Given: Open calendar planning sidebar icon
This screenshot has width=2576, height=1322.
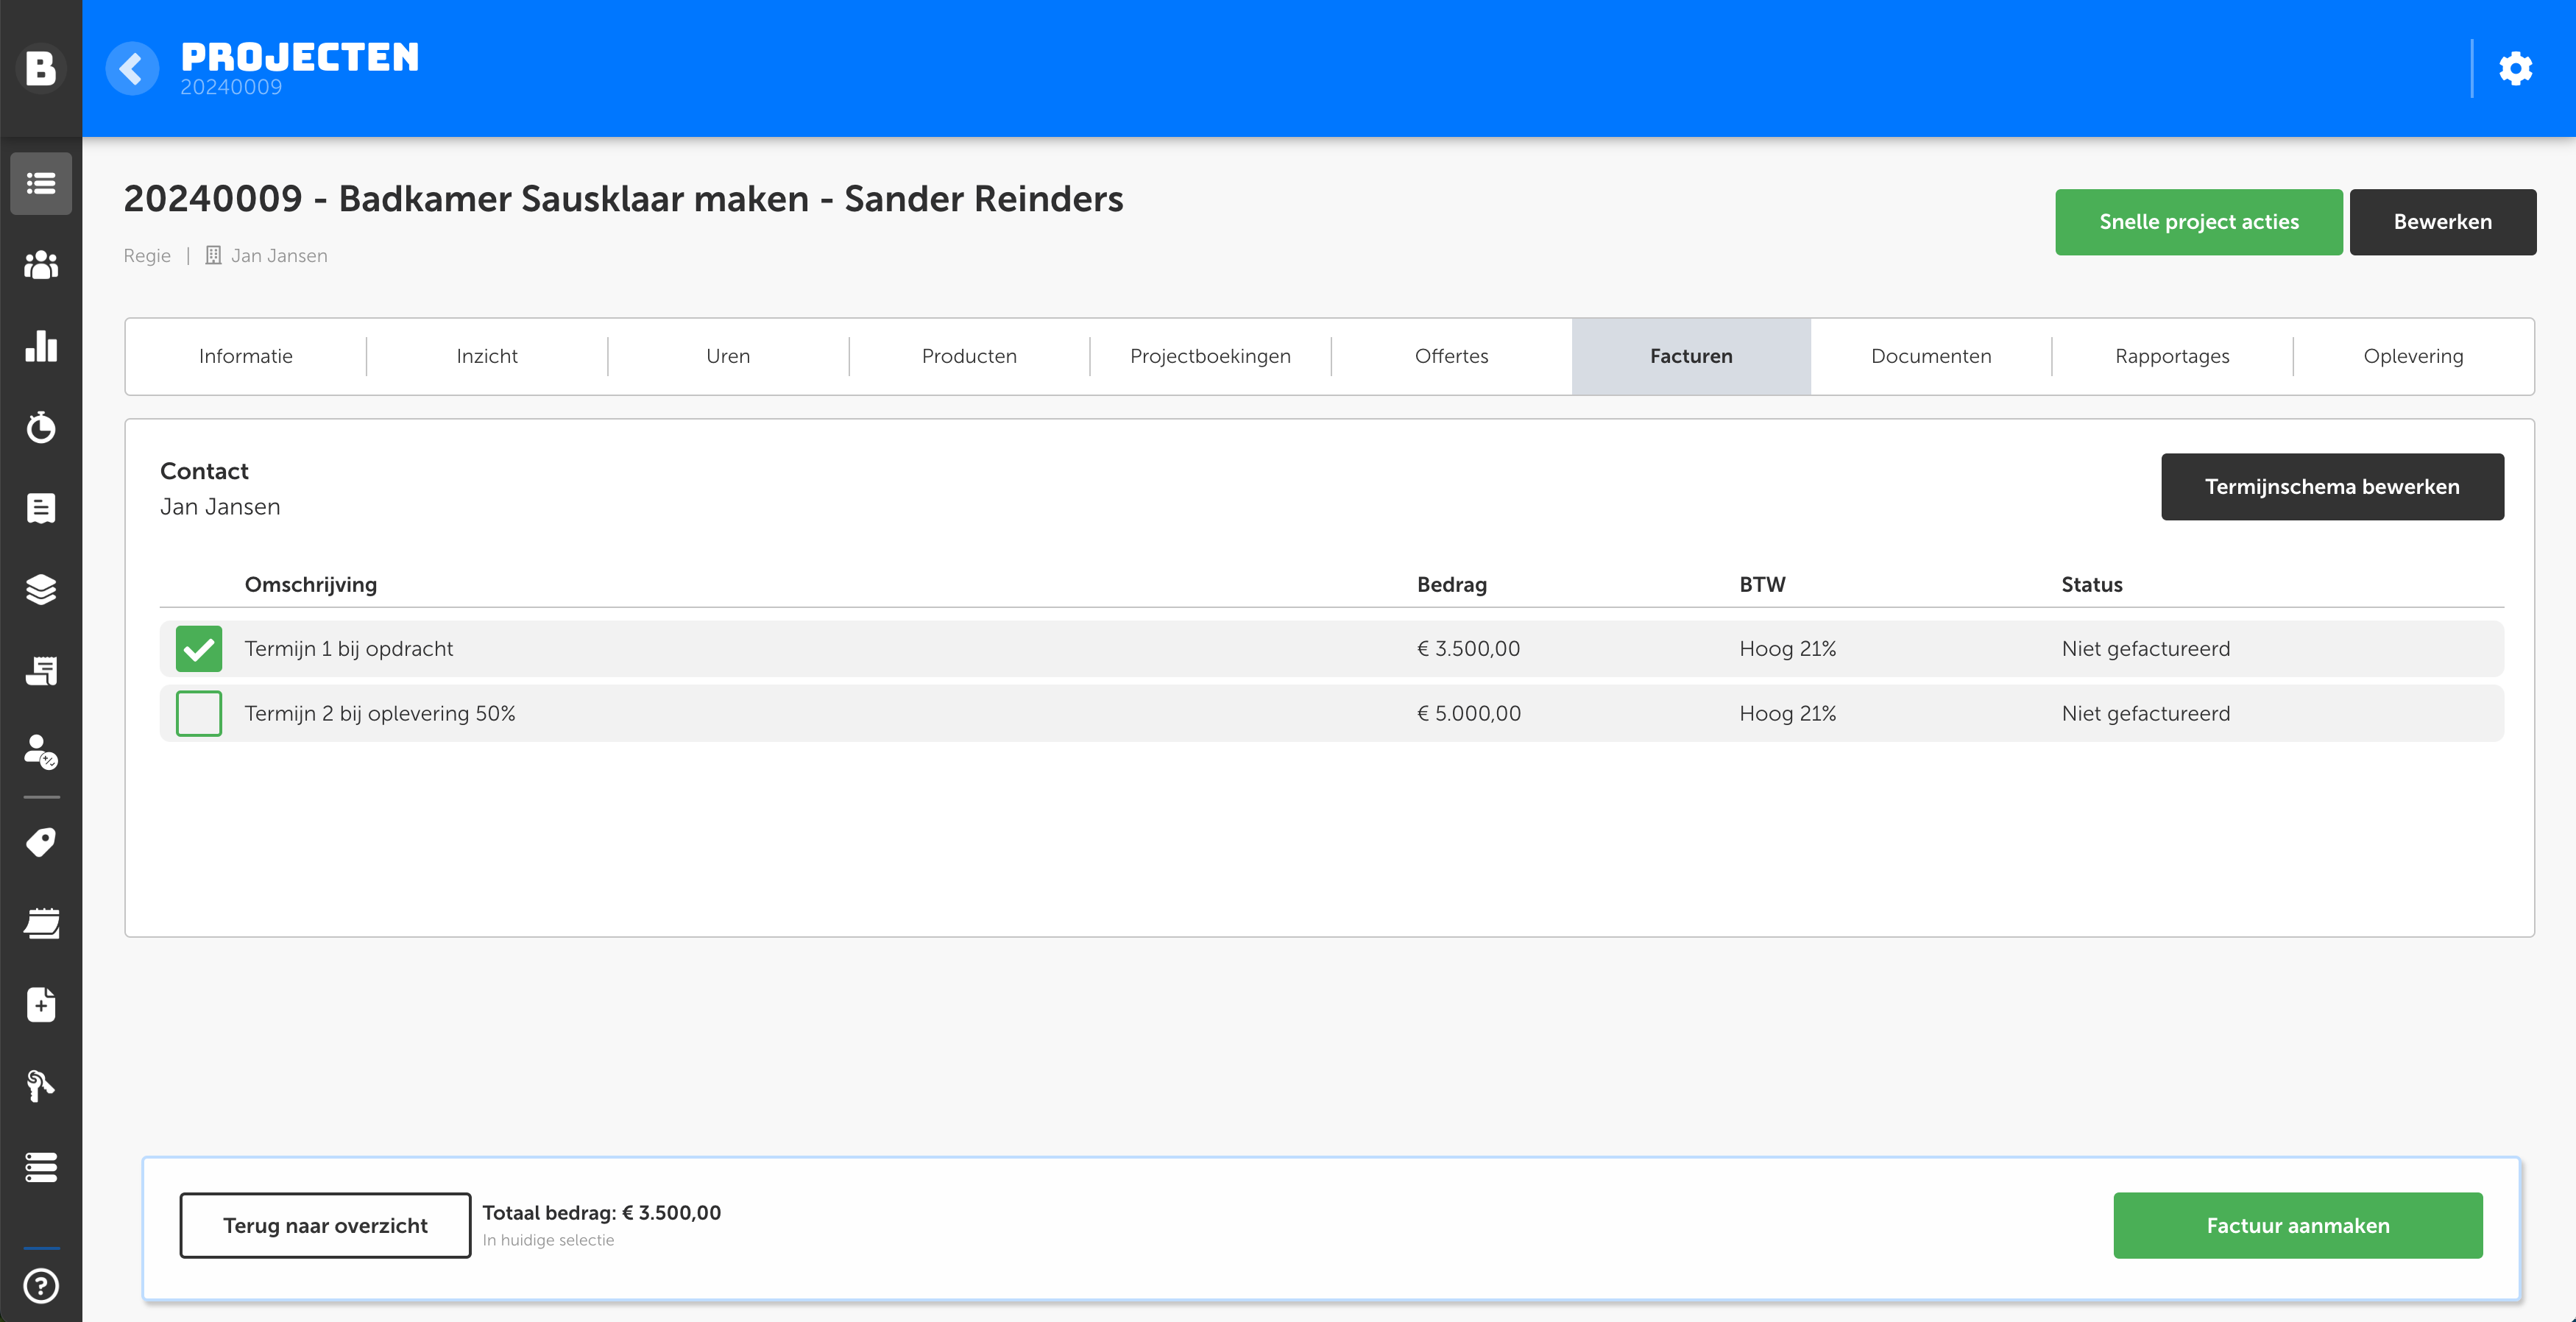Looking at the screenshot, I should click(x=41, y=923).
